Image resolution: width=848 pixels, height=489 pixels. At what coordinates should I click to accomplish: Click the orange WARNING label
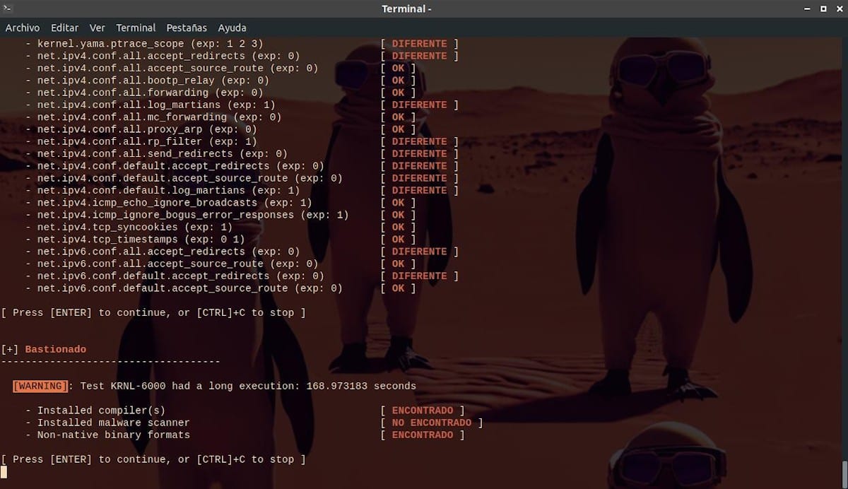point(40,386)
